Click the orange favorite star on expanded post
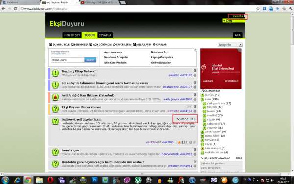 coord(179,142)
